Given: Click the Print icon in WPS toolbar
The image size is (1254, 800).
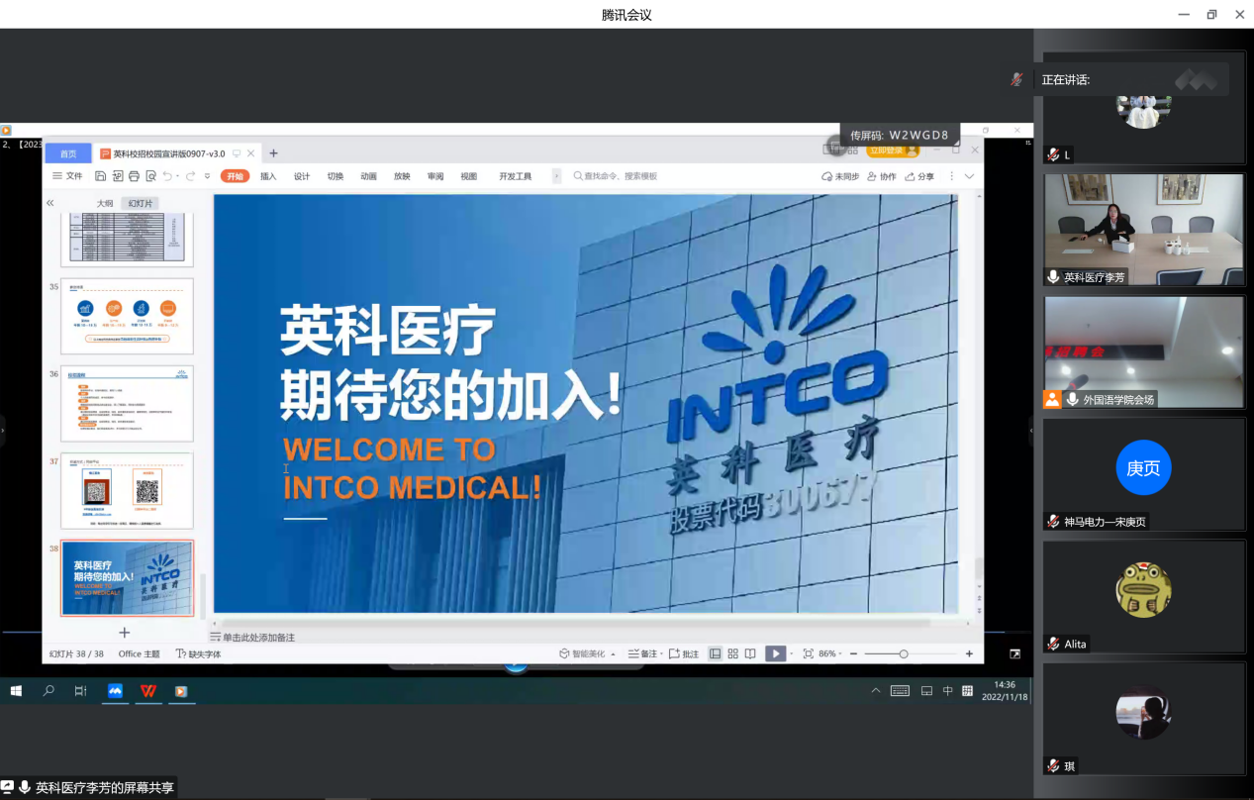Looking at the screenshot, I should tap(134, 176).
